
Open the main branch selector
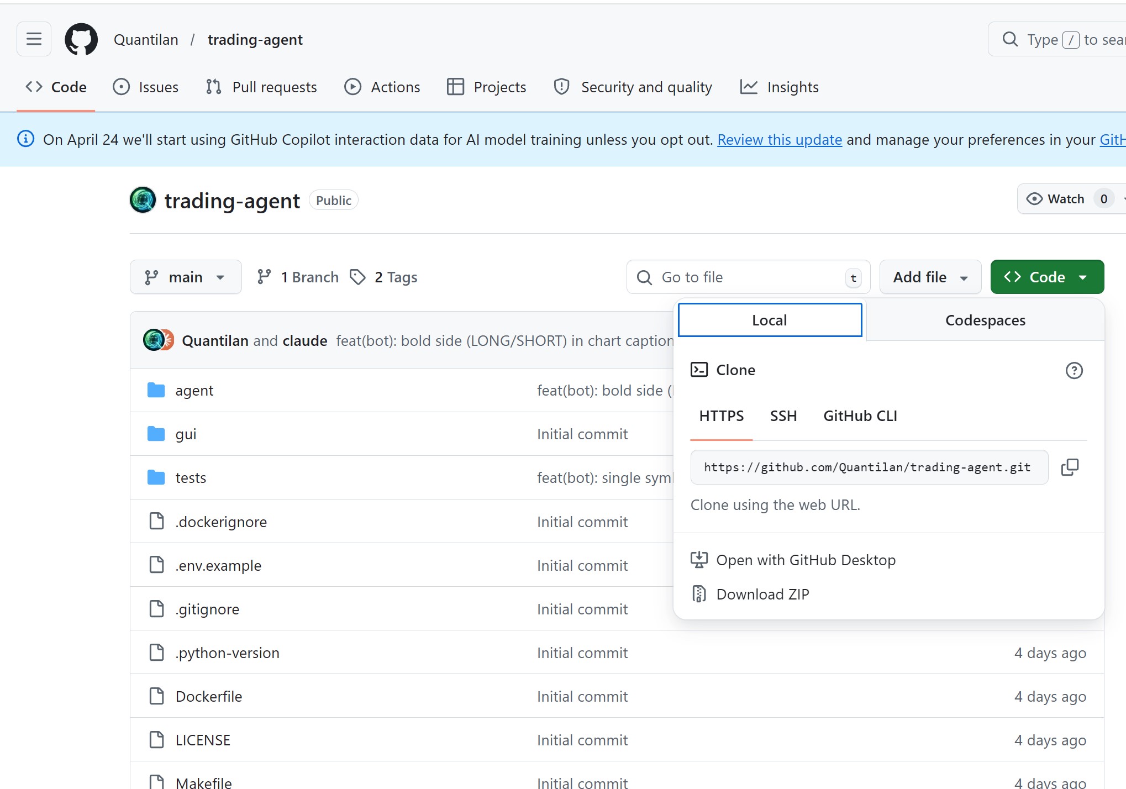tap(186, 276)
